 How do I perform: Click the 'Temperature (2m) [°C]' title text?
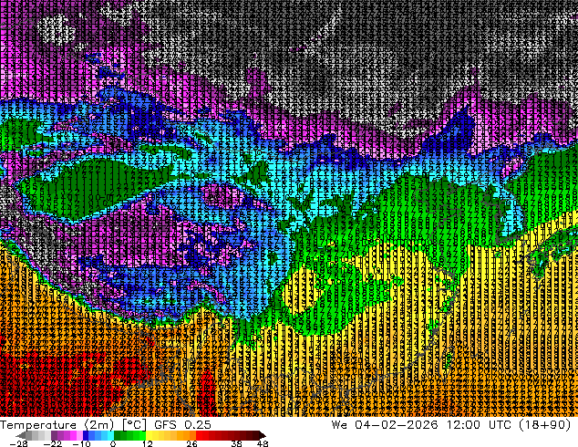point(73,425)
